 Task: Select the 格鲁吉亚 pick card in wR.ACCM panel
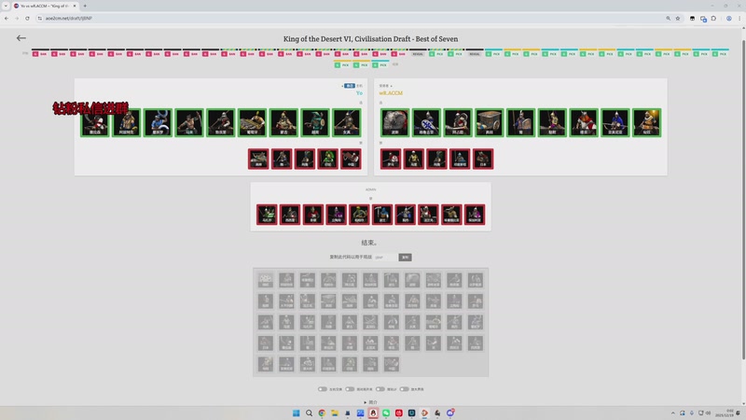coord(426,122)
